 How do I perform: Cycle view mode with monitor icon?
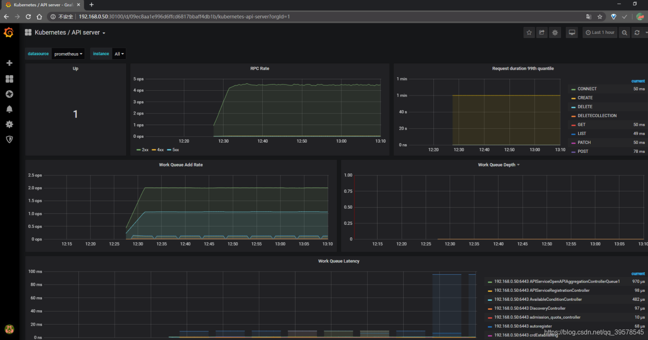pos(572,32)
